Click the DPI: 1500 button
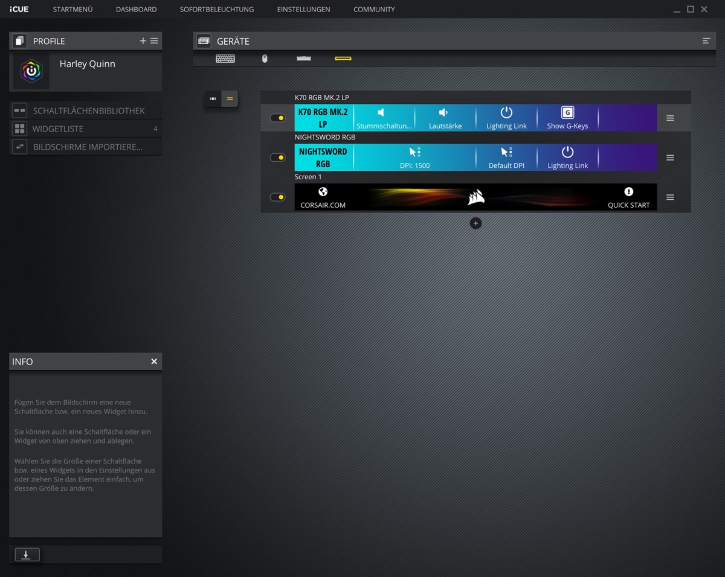The width and height of the screenshot is (725, 577). [x=414, y=158]
